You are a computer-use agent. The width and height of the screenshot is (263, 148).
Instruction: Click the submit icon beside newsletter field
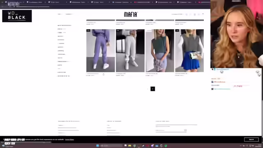click(185, 130)
